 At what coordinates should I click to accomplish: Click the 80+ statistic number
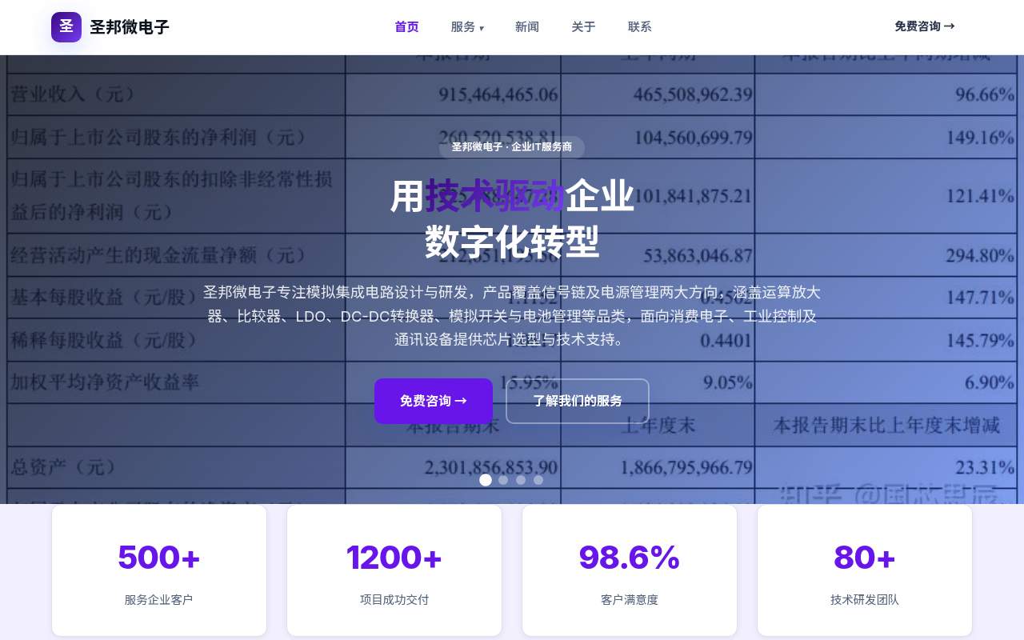pyautogui.click(x=865, y=558)
